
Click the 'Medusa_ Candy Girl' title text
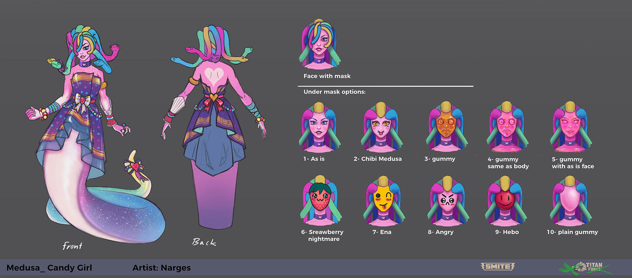tap(49, 268)
